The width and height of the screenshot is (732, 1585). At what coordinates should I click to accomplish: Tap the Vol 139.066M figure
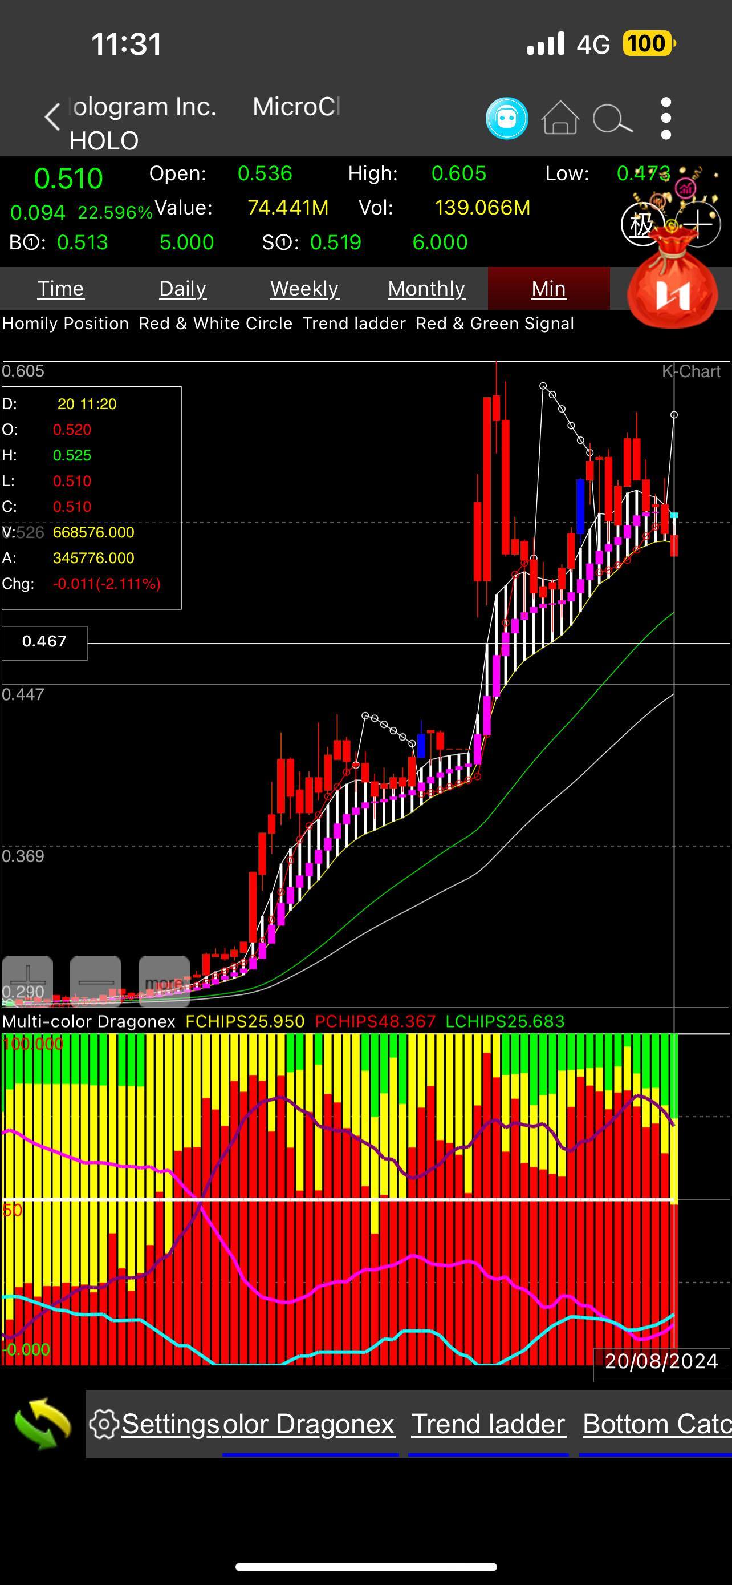(482, 208)
